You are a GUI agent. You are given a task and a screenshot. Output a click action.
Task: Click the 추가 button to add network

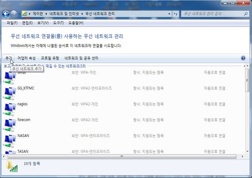pos(8,58)
